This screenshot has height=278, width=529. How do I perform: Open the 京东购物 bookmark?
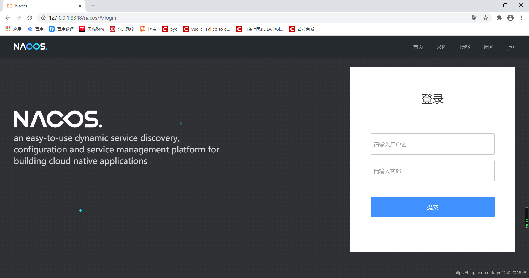tap(122, 29)
